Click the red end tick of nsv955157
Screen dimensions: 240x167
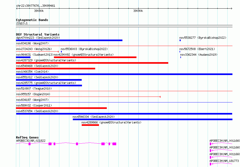pos(160,97)
